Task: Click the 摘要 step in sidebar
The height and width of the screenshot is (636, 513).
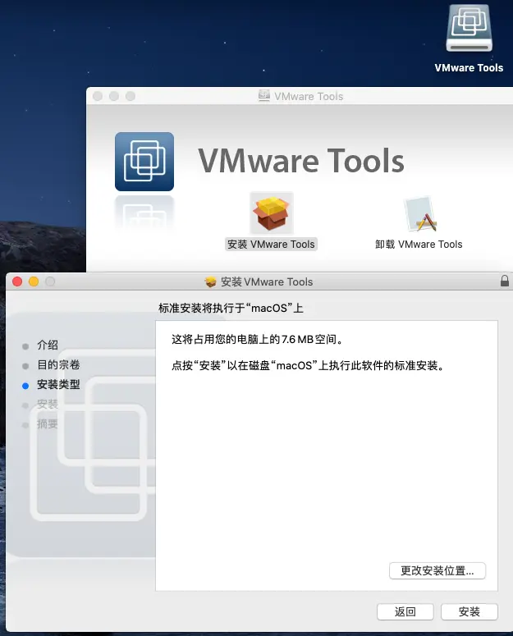Action: click(48, 424)
